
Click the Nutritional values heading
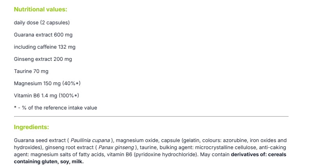[x=40, y=9]
